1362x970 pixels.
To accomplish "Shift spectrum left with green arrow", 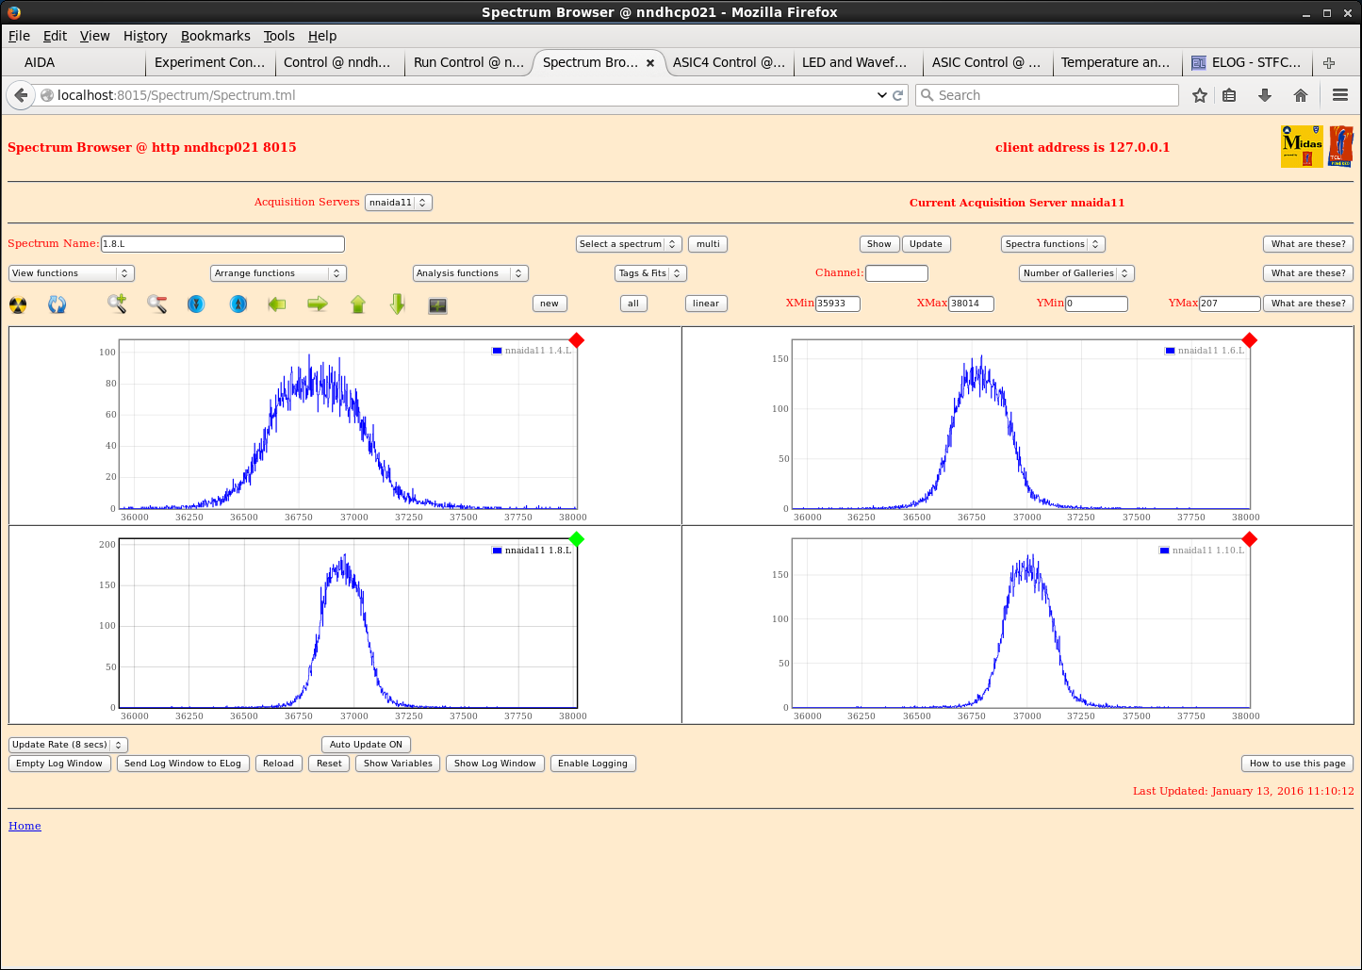I will (x=277, y=304).
